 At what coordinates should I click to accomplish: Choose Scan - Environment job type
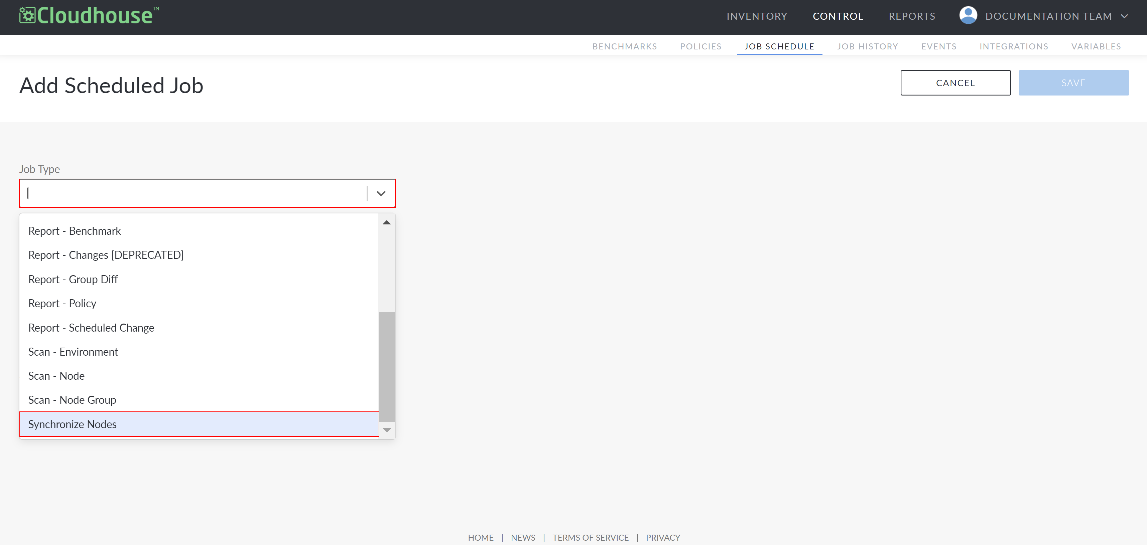(199, 352)
